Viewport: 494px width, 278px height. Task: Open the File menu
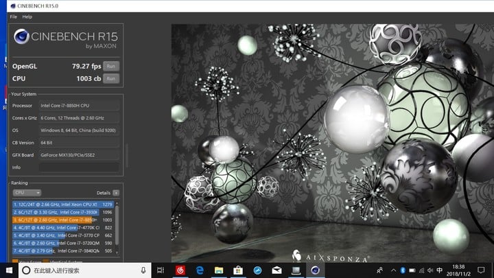click(13, 16)
